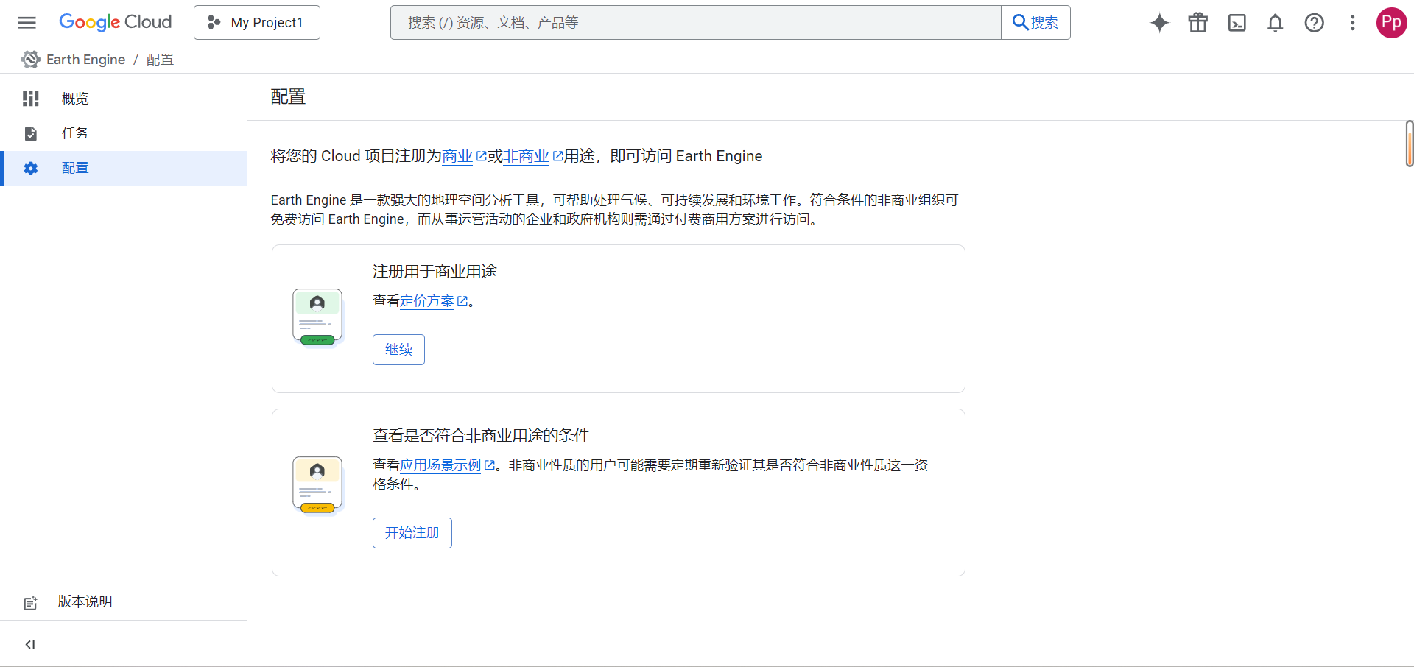1414x667 pixels.
Task: Open 版本说明 at the sidebar bottom
Action: [85, 601]
